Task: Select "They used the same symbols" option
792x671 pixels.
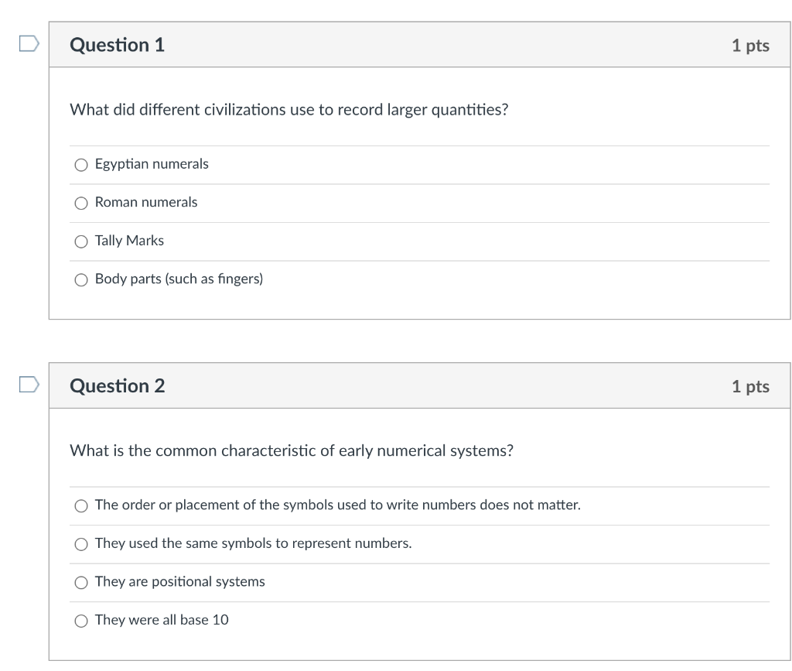Action: tap(81, 543)
